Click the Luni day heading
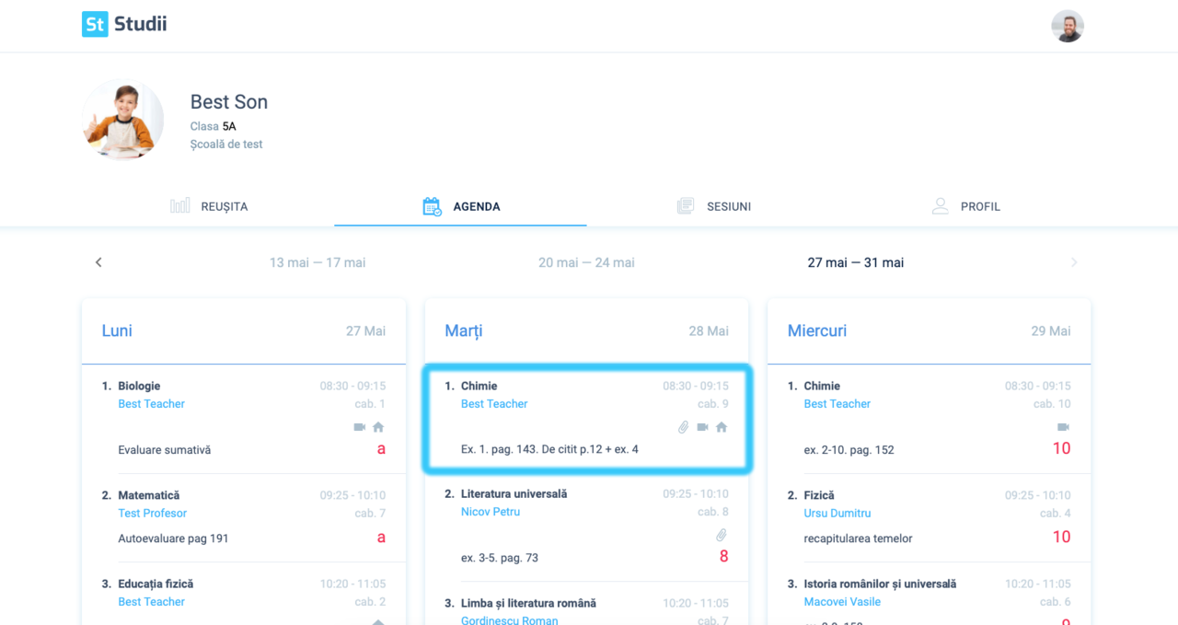Image resolution: width=1178 pixels, height=625 pixels. coord(117,330)
